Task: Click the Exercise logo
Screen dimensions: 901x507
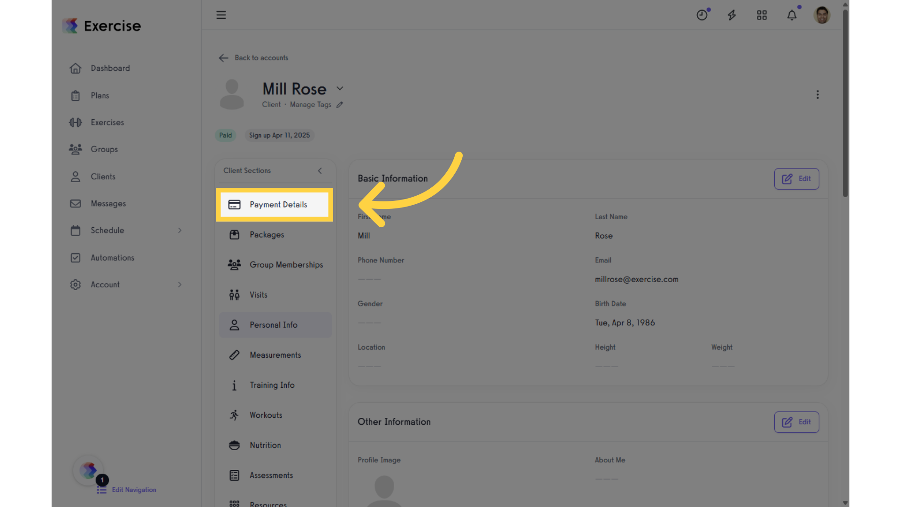Action: (x=102, y=25)
